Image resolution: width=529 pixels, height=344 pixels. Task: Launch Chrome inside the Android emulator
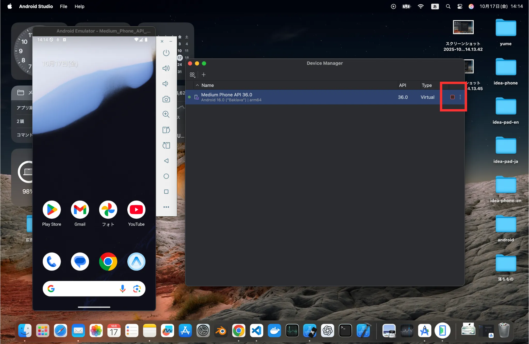(108, 261)
